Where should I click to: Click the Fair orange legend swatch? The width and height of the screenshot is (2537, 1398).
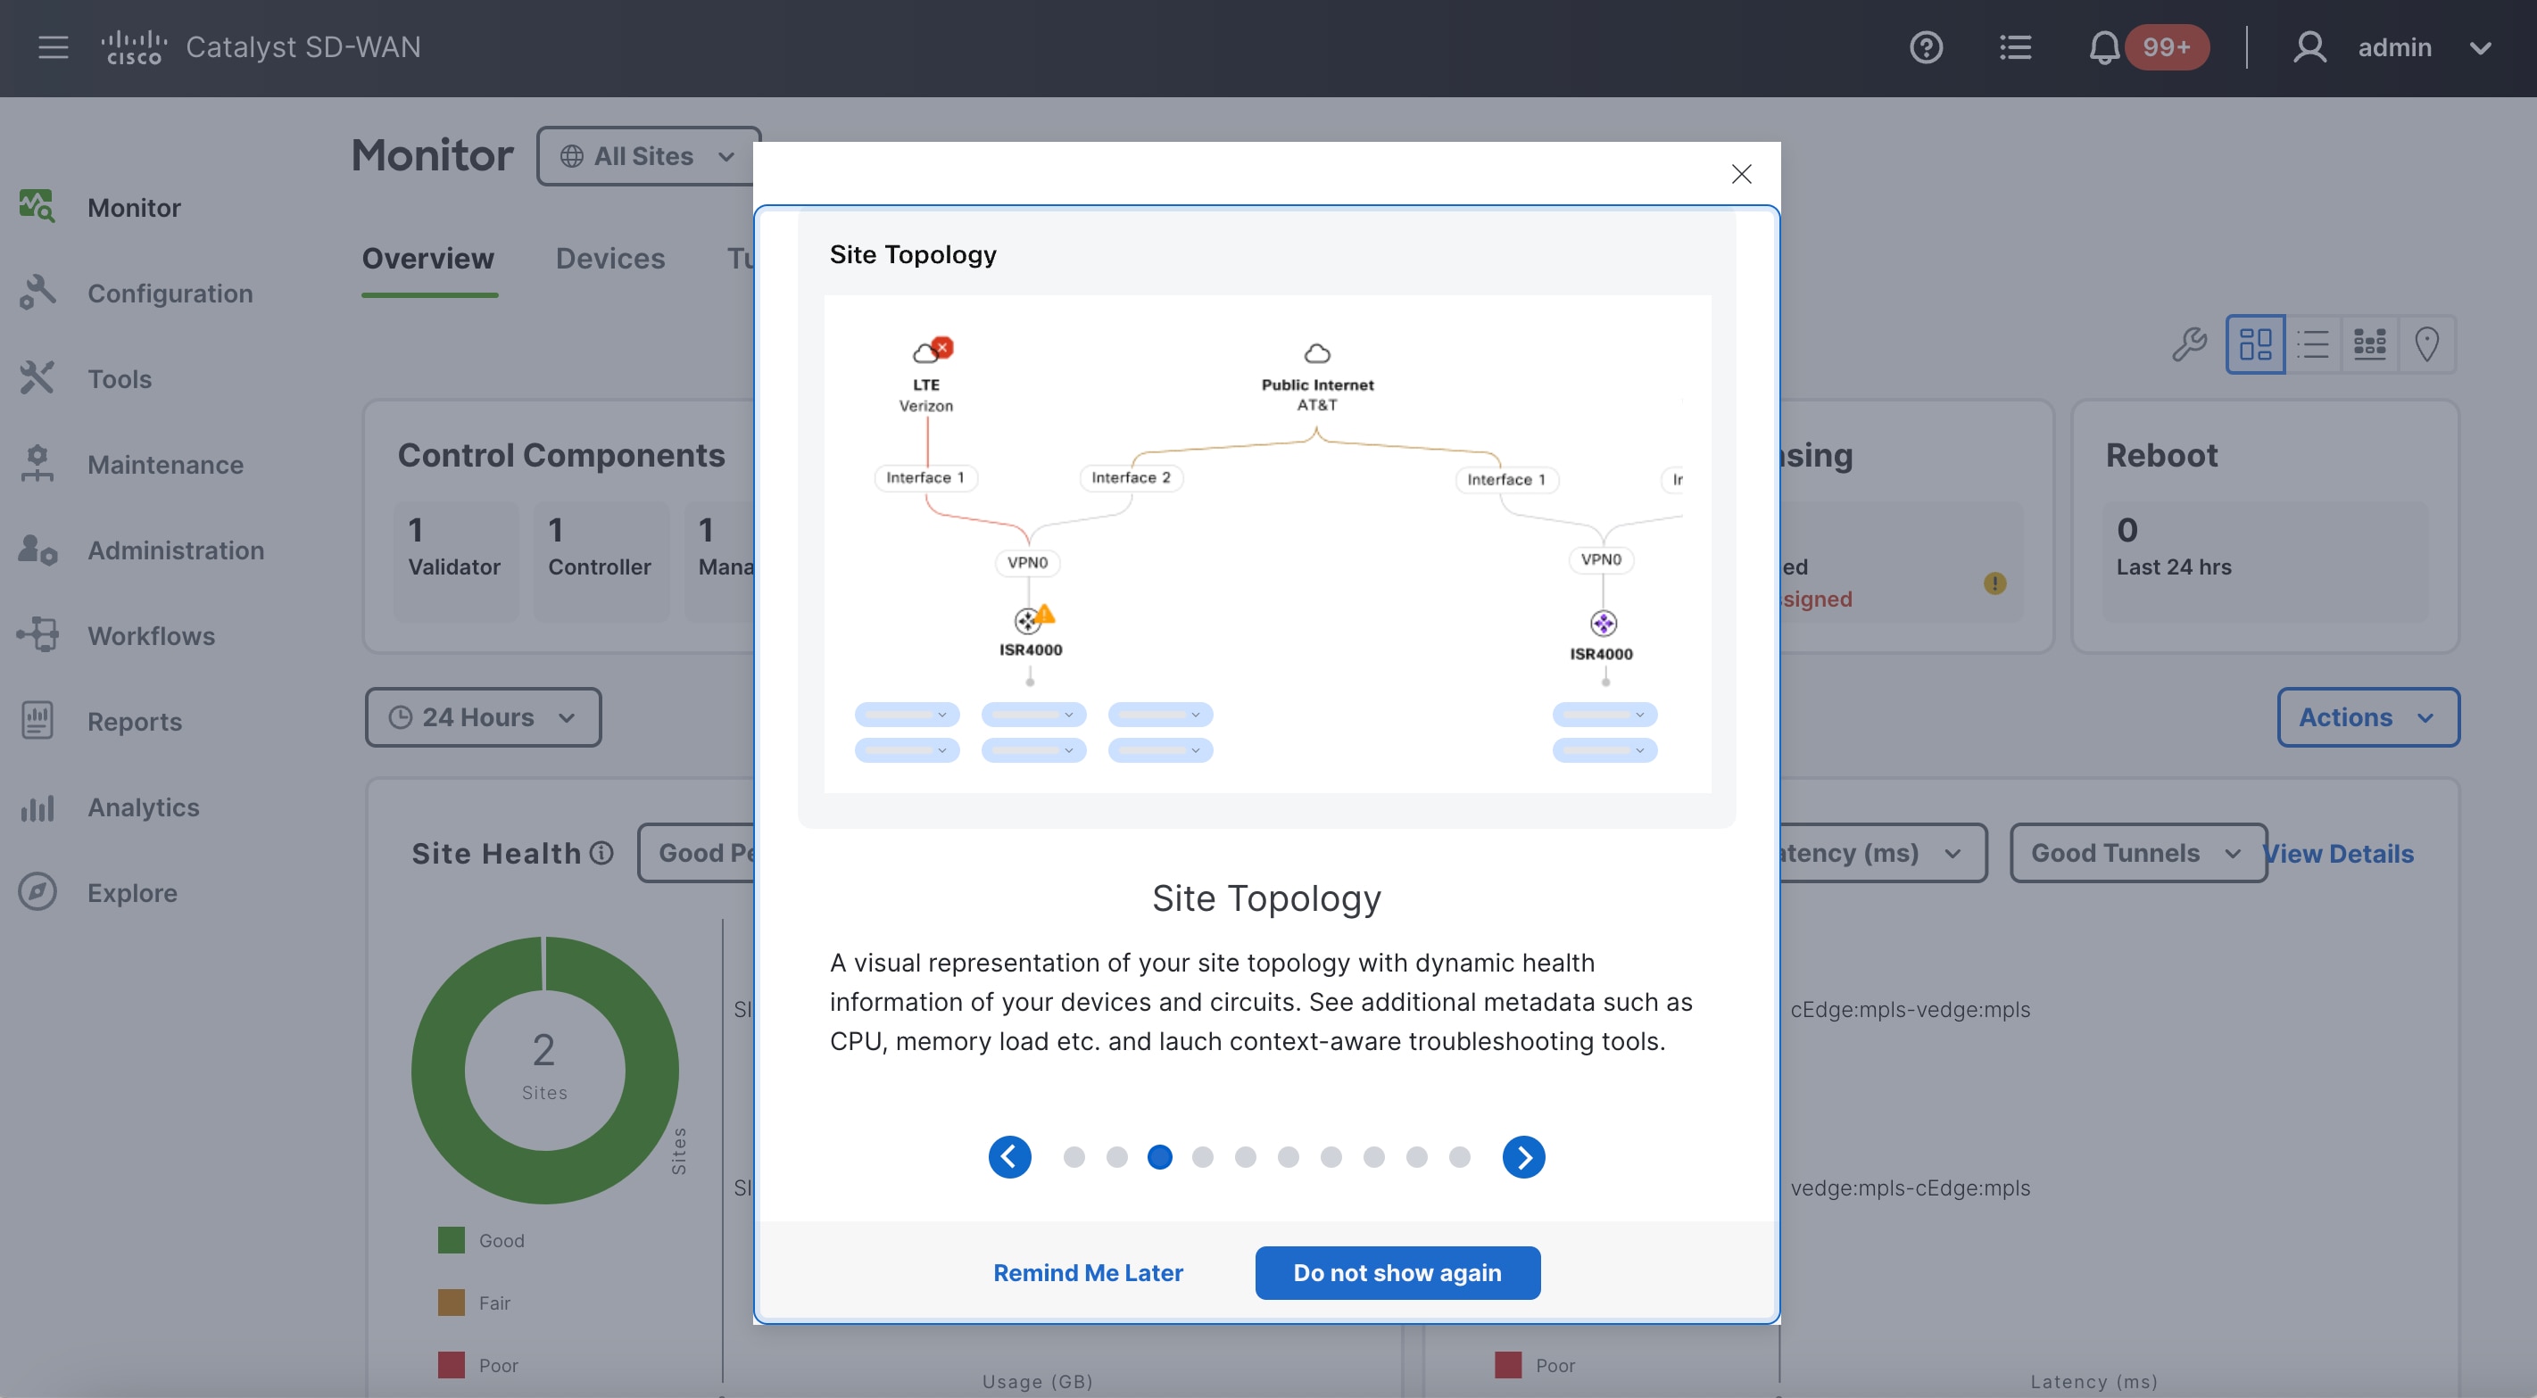pos(451,1303)
